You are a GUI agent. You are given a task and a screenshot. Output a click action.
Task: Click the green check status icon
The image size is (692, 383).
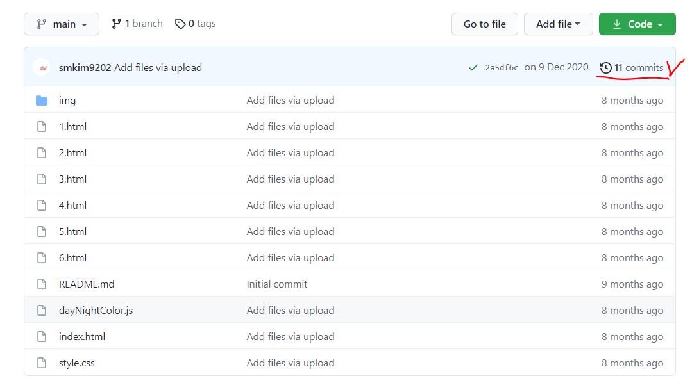coord(473,67)
